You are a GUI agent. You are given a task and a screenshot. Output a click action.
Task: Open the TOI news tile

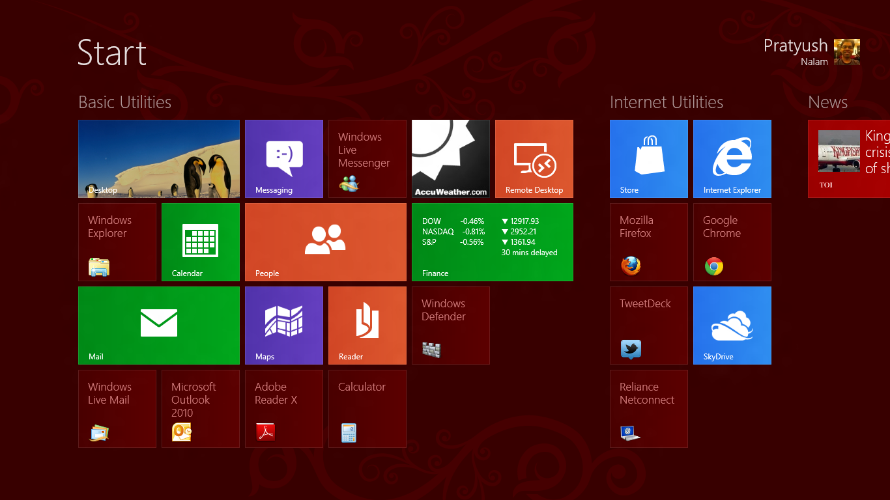[849, 159]
